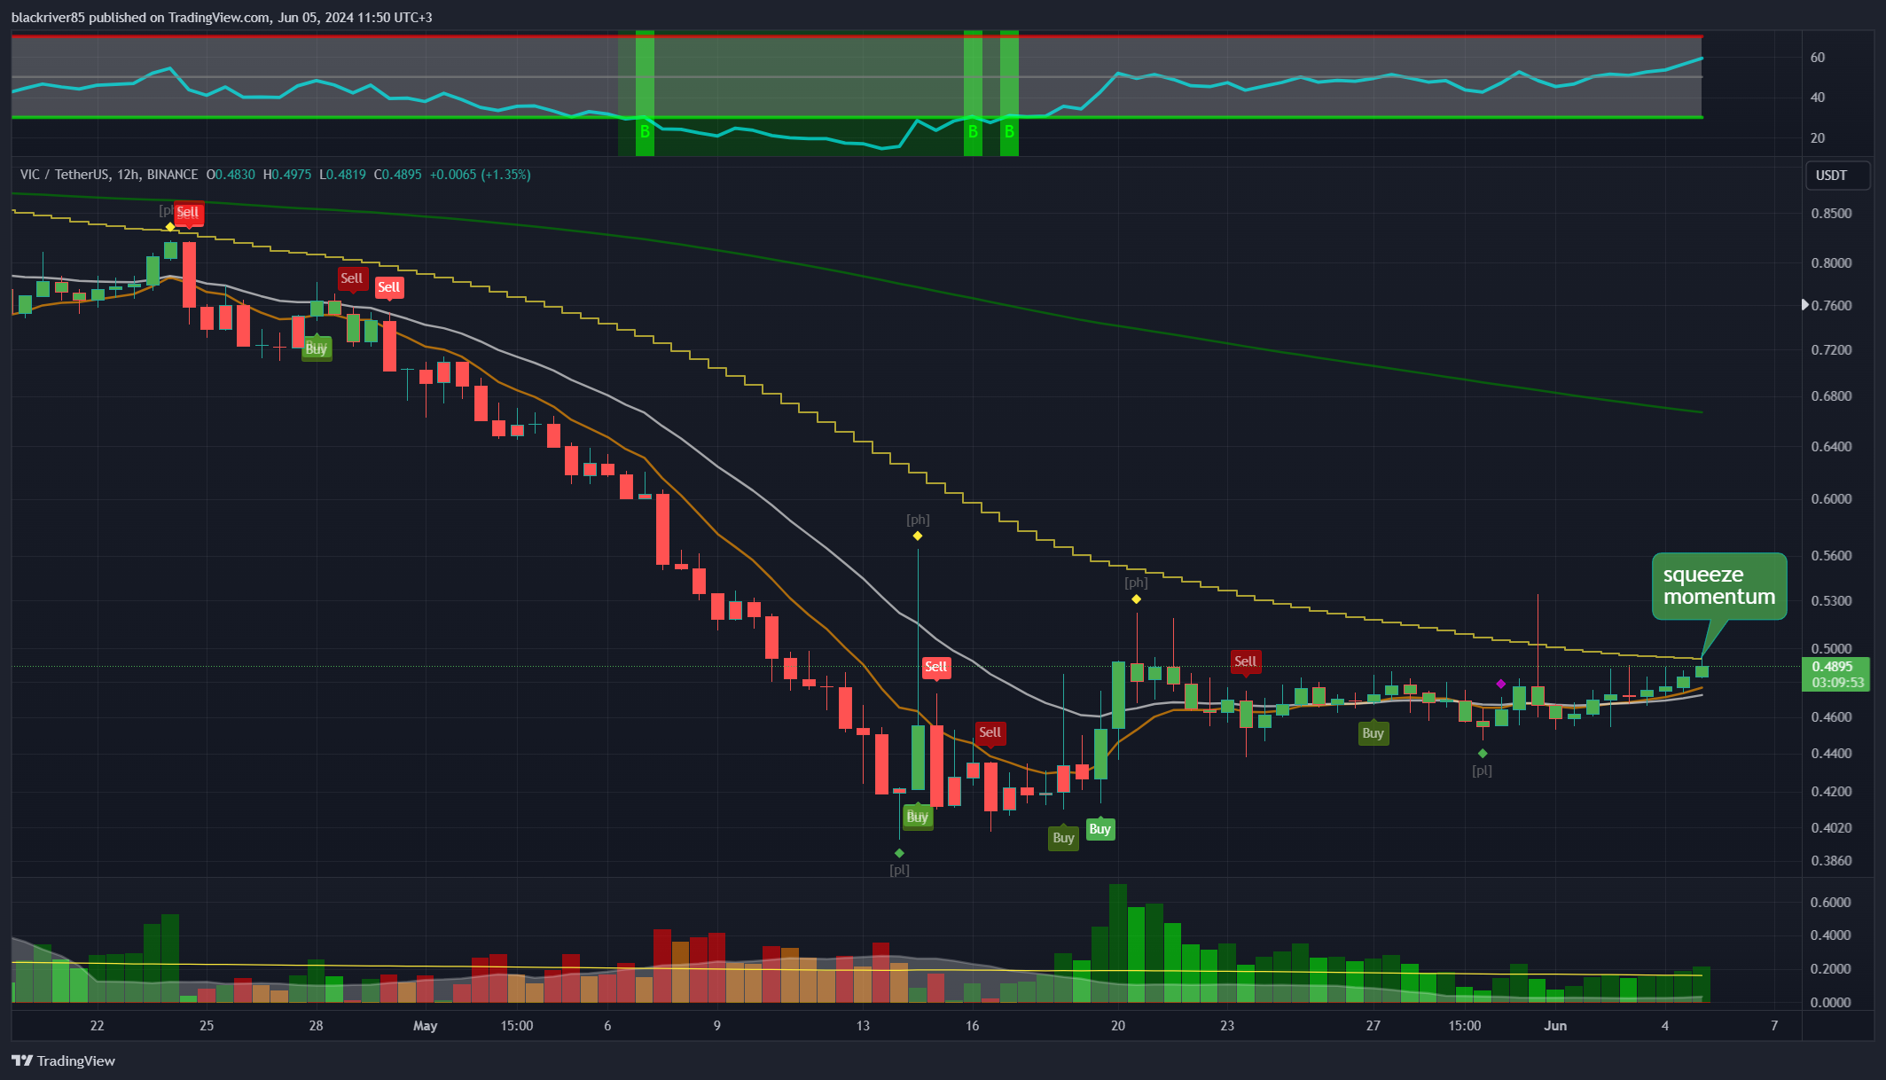Click the date 13 on the time axis
1886x1080 pixels.
863,1026
